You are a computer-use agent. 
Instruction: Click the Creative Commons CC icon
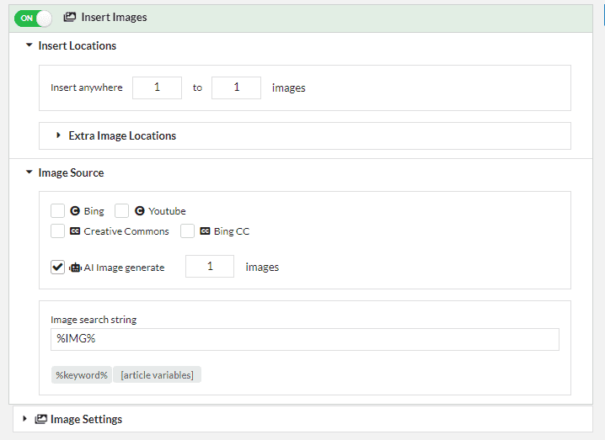[75, 231]
